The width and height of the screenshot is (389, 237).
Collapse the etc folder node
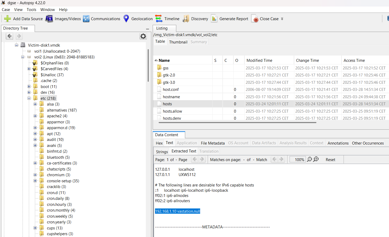[29, 98]
